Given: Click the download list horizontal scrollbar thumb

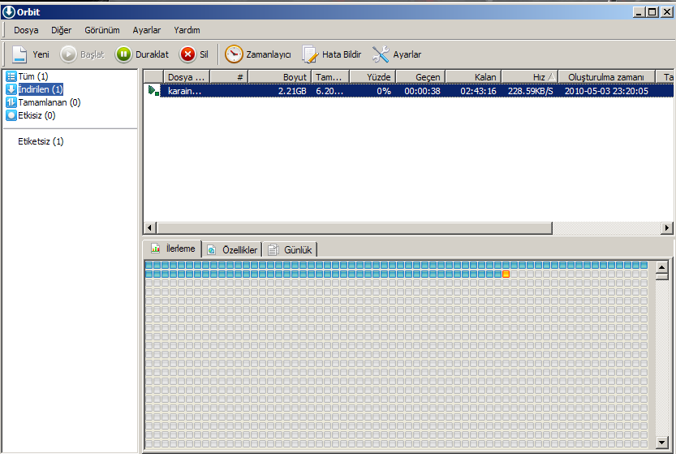Looking at the screenshot, I should (355, 228).
